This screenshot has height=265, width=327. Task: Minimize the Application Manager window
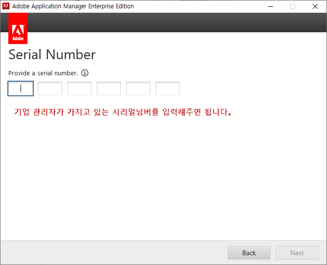(x=271, y=6)
